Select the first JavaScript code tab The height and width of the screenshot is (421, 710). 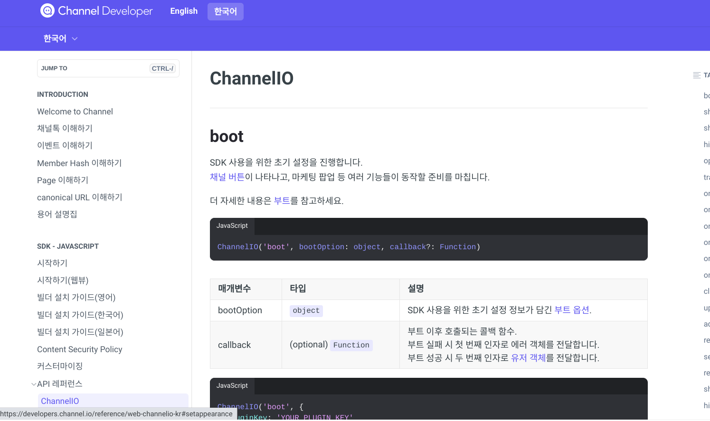pyautogui.click(x=232, y=226)
